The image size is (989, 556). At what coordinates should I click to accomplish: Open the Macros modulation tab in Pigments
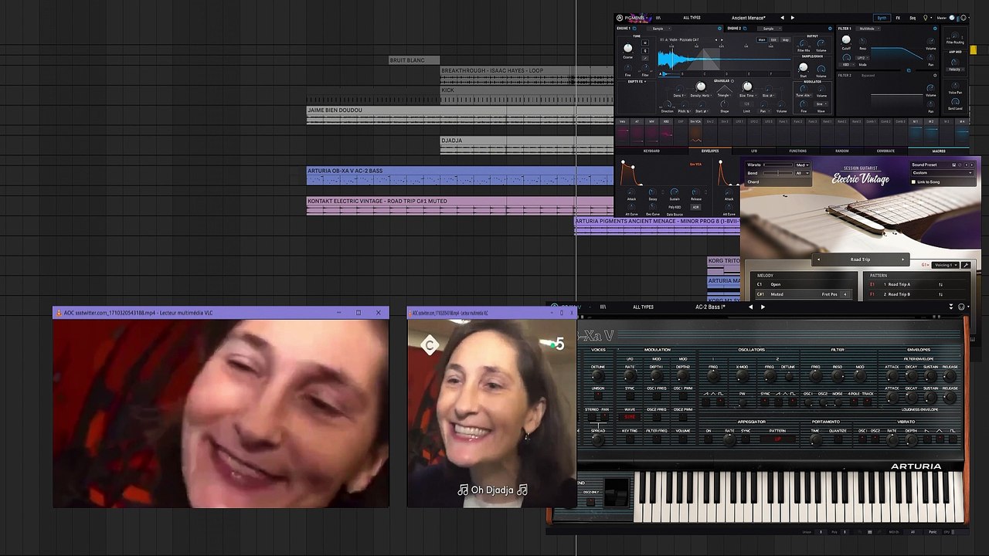(x=939, y=151)
